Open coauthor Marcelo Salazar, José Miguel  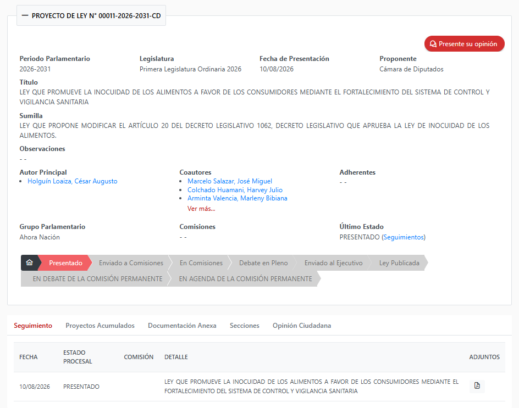click(x=230, y=181)
